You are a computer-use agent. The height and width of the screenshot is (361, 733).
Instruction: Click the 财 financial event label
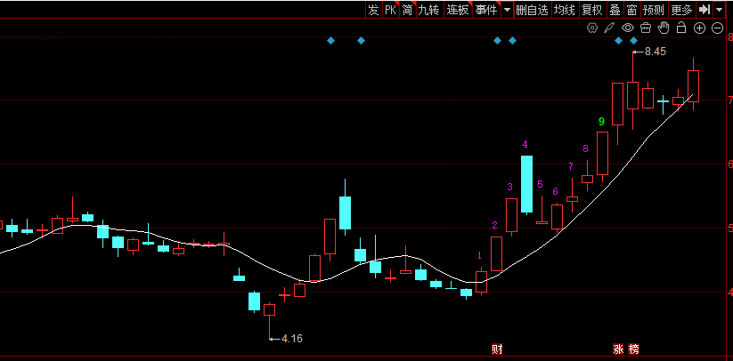pos(497,349)
